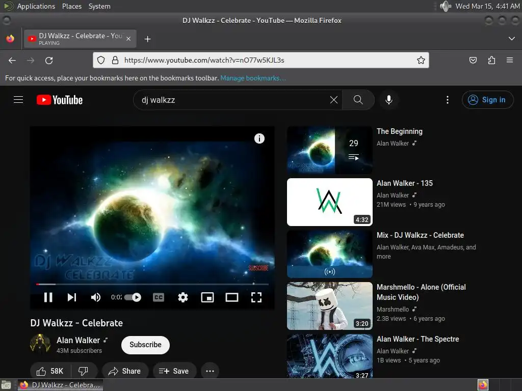This screenshot has width=522, height=391.
Task: Pause the video with the pause button
Action: (x=48, y=297)
